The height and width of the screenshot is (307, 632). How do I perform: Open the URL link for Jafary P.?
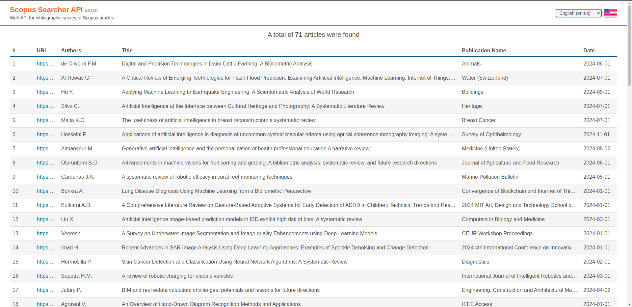click(x=46, y=290)
